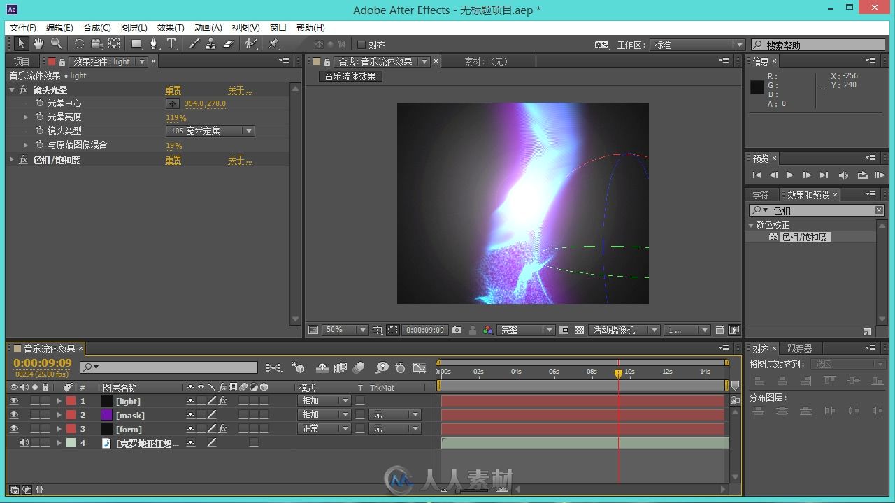Toggle Hue/Saturation effect fx switch

(24, 160)
